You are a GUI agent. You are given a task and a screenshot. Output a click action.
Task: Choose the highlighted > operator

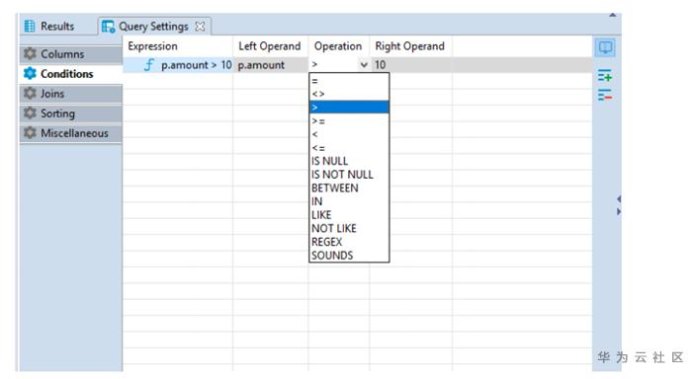tap(349, 108)
